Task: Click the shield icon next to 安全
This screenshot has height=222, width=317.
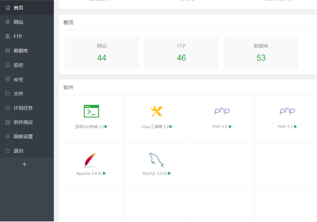Action: point(7,79)
